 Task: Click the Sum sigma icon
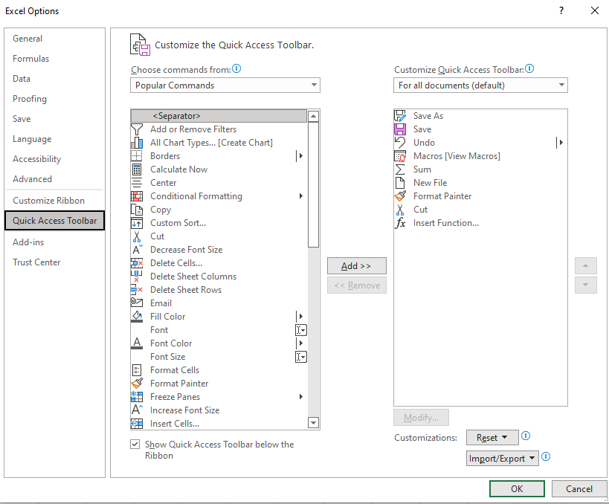tap(400, 169)
